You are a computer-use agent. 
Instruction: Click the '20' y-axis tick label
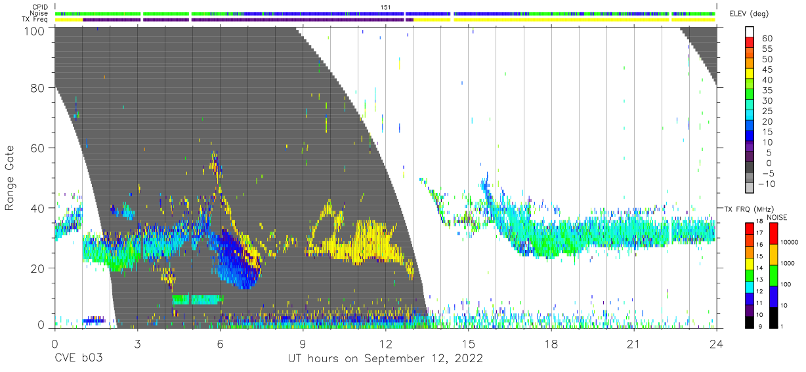(x=37, y=268)
